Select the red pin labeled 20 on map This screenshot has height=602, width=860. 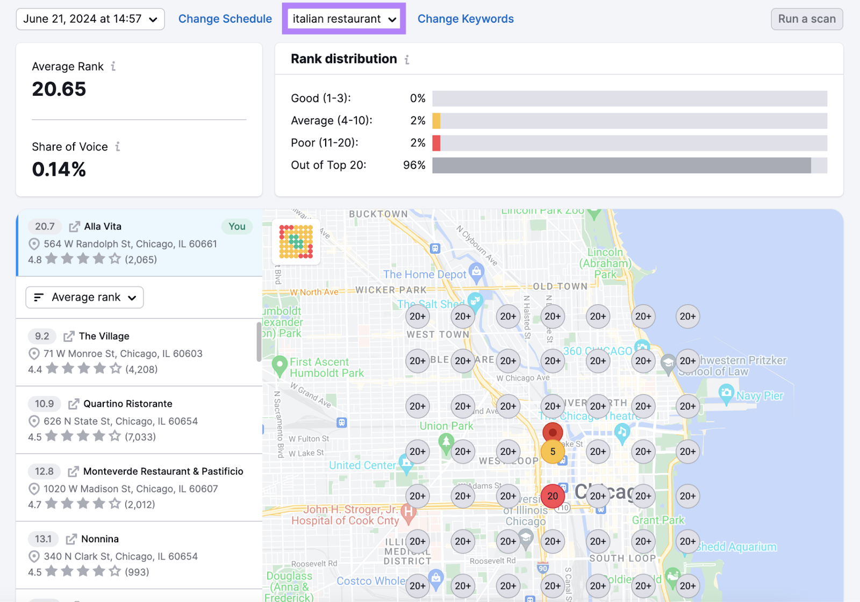[x=553, y=496]
